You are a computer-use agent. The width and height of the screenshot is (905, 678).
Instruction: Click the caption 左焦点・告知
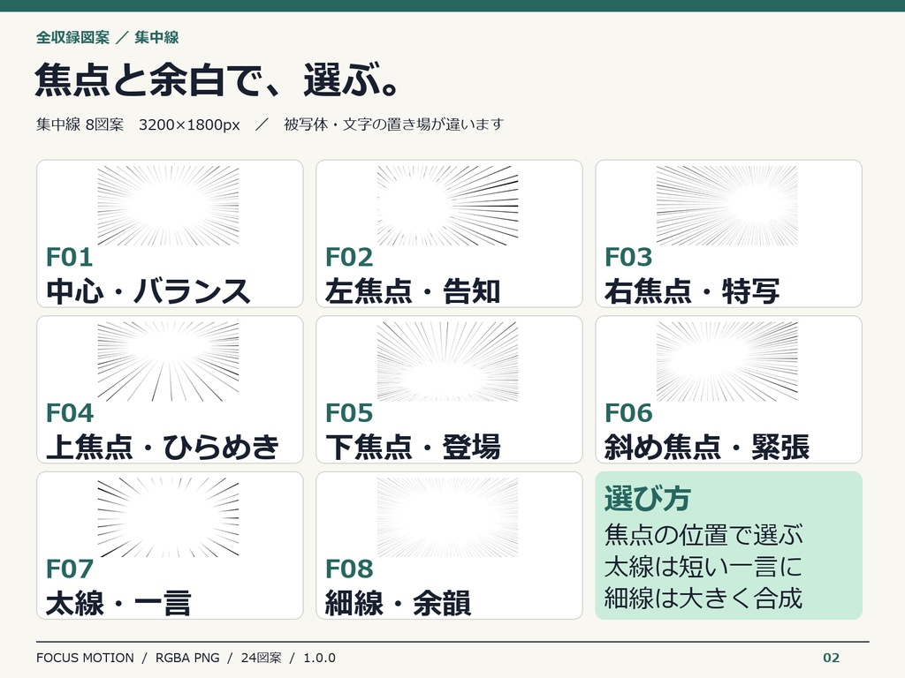click(x=413, y=291)
